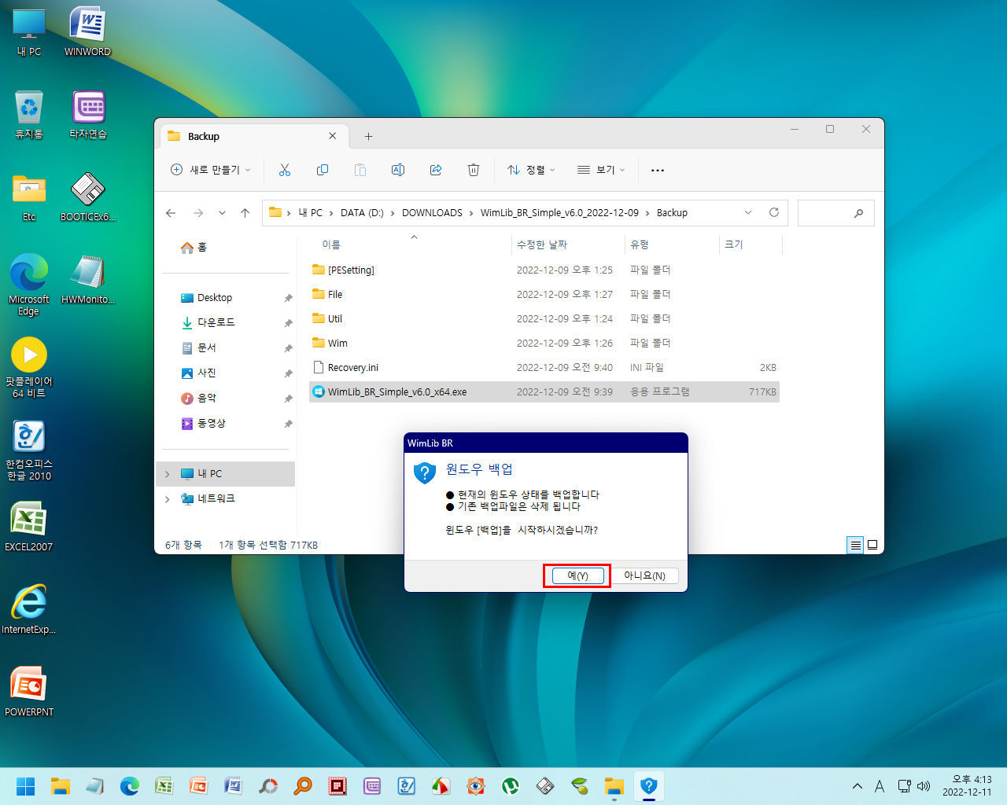This screenshot has height=805, width=1007.
Task: Select the POWERPNT desktop icon
Action: point(29,693)
